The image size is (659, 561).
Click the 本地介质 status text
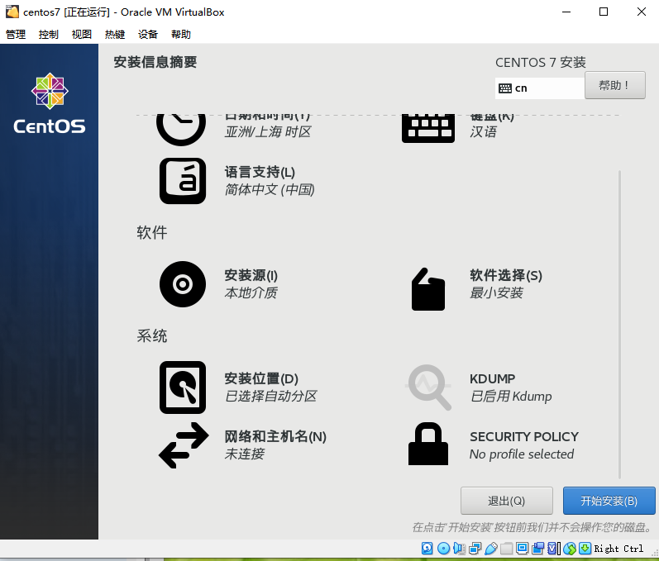(x=251, y=293)
